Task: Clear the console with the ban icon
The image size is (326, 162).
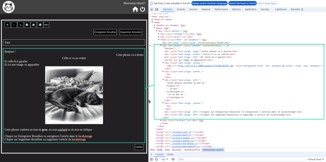Action: pyautogui.click(x=157, y=159)
